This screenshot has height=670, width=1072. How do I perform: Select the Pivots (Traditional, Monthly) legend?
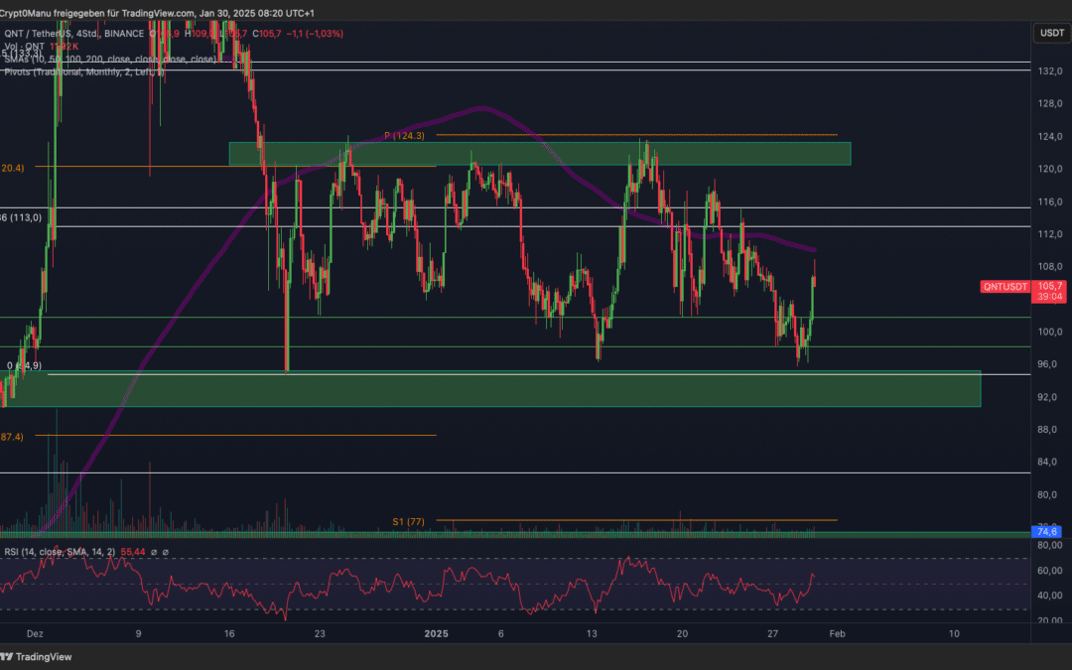coord(83,71)
